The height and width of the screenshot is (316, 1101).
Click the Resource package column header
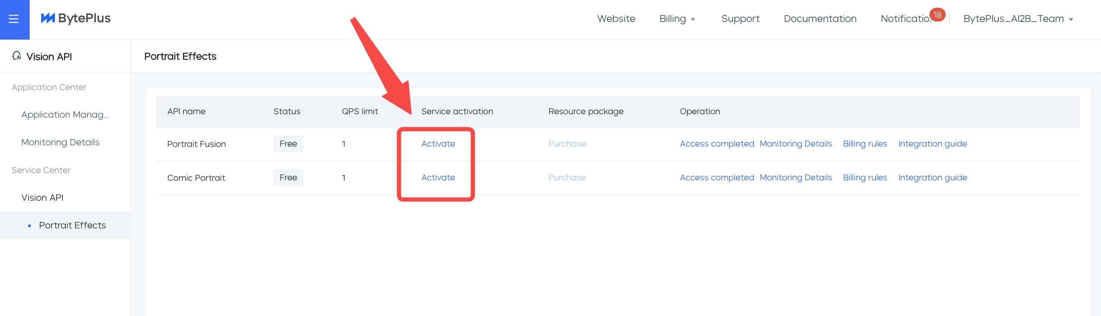(586, 111)
